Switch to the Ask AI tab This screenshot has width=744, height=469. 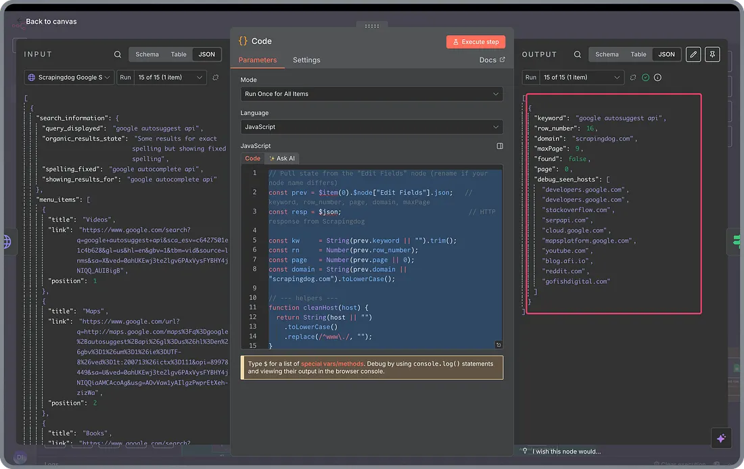pos(282,158)
